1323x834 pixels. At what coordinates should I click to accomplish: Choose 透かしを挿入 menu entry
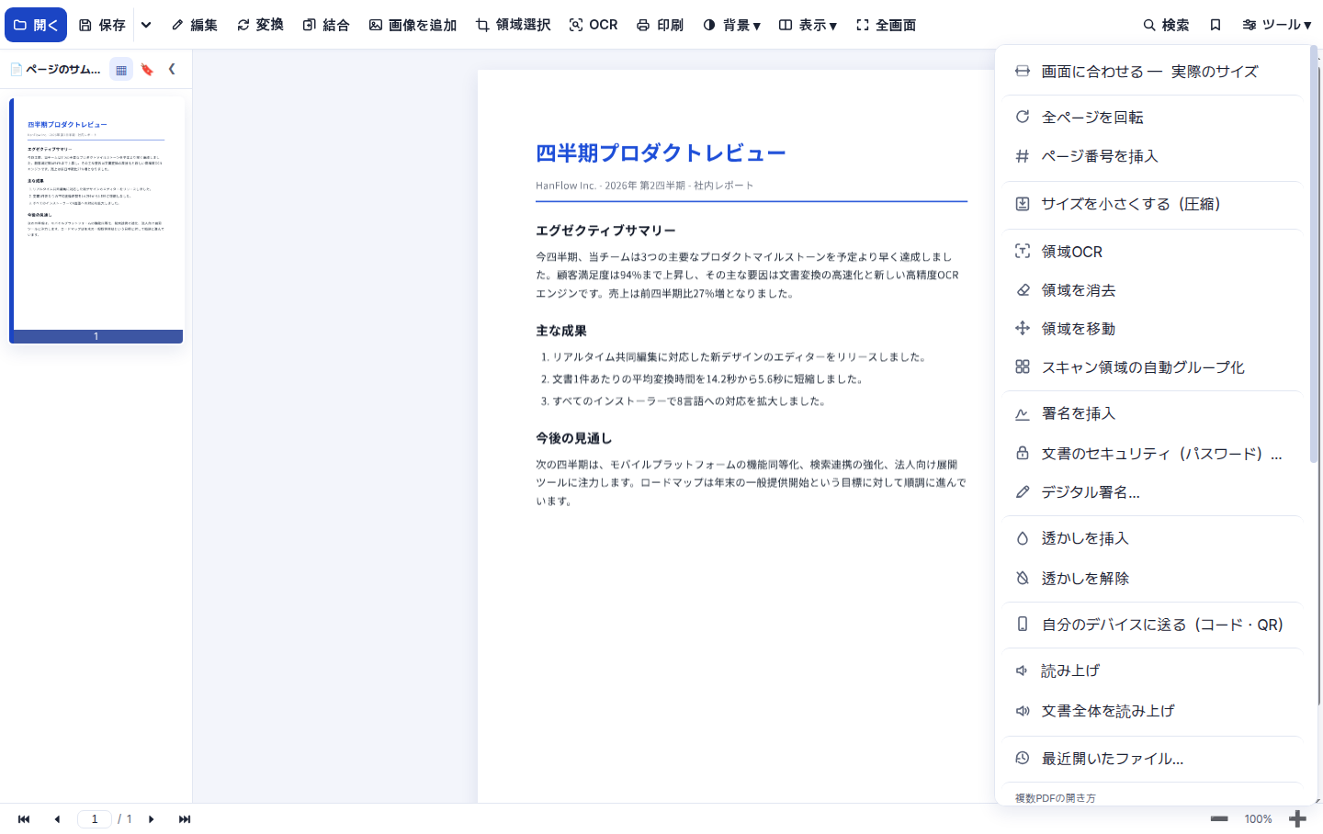pos(1152,538)
